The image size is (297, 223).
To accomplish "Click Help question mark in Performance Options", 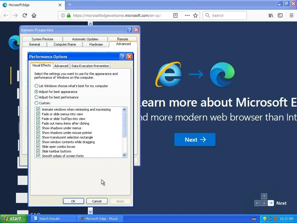I will [123, 57].
